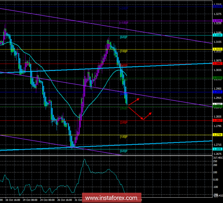Select the 26 Oct 16:00 time label
The height and width of the screenshot is (203, 223).
pos(65,200)
